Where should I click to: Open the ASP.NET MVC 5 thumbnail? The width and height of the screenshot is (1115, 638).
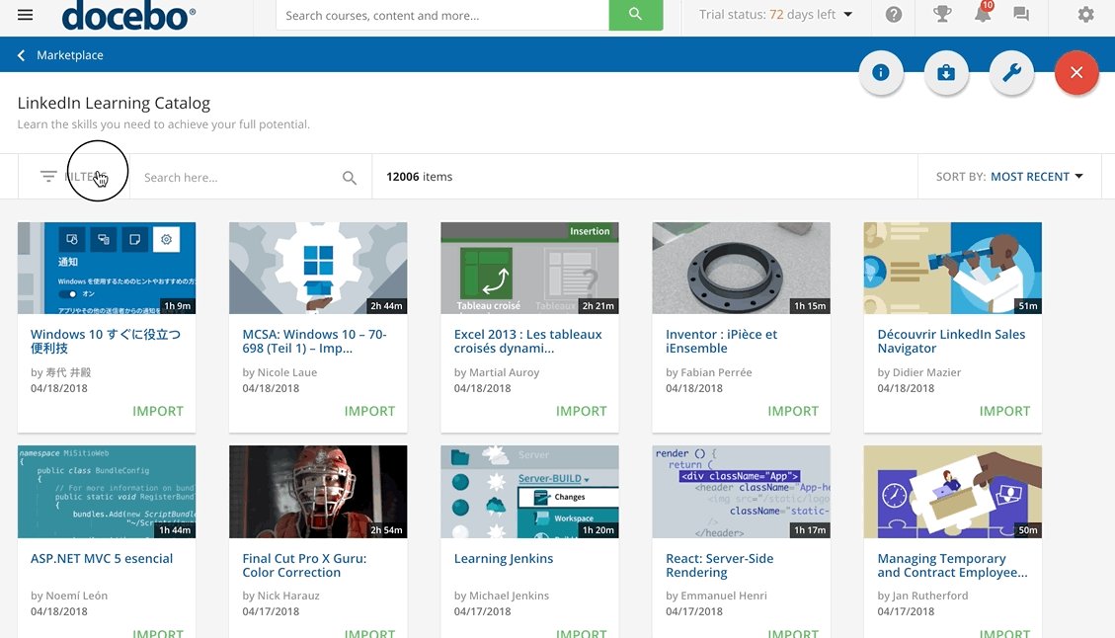[107, 492]
